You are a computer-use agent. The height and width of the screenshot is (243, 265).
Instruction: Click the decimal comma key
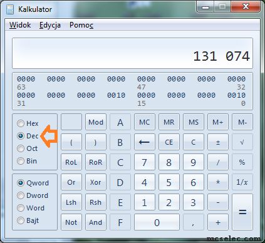coord(194,222)
